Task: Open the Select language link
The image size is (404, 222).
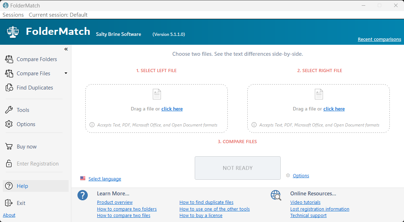Action: click(104, 179)
